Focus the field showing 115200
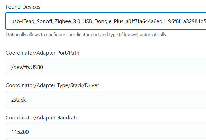This screenshot has height=140, width=206. click(77, 132)
